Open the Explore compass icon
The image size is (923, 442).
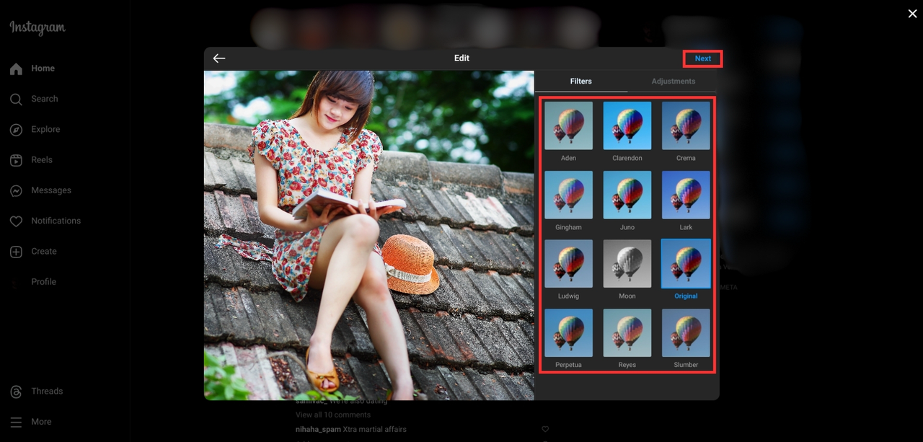[16, 130]
